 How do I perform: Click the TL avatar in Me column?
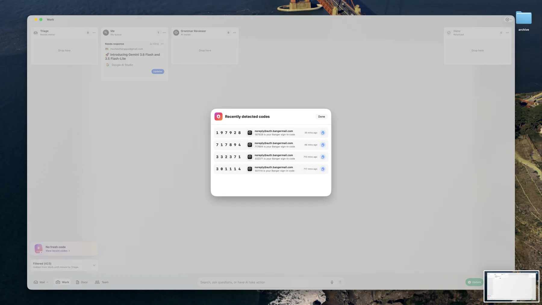106,33
